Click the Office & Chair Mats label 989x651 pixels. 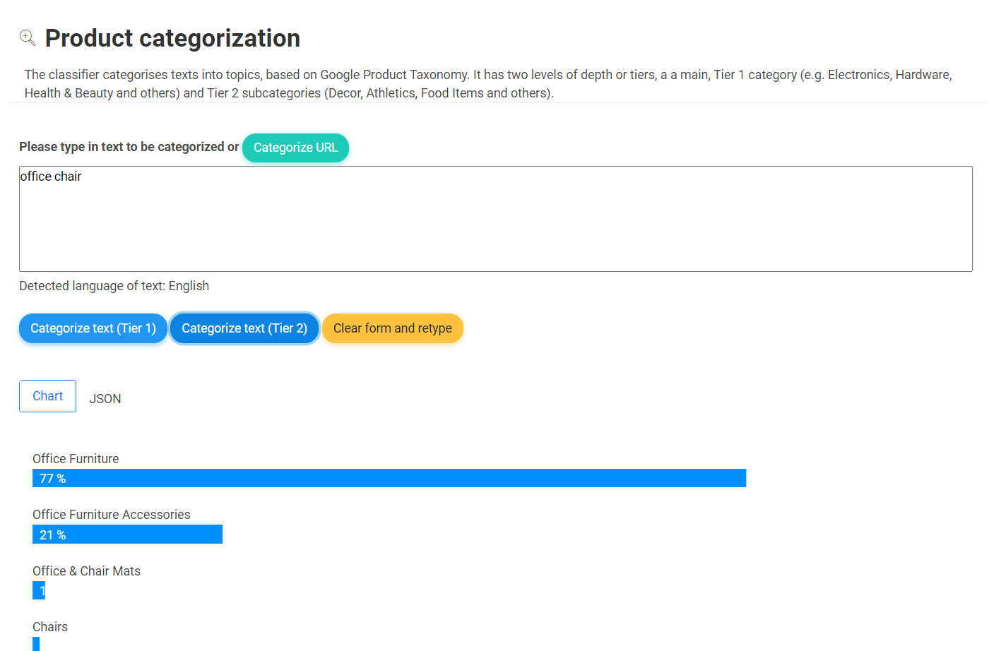86,571
